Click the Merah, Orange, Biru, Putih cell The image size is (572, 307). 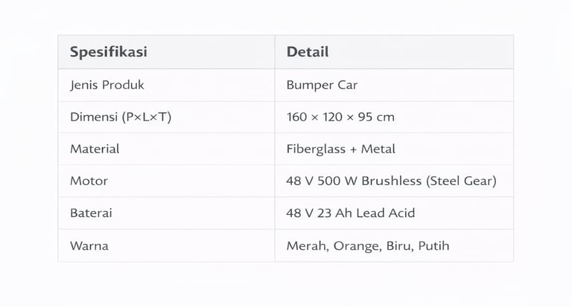point(367,245)
